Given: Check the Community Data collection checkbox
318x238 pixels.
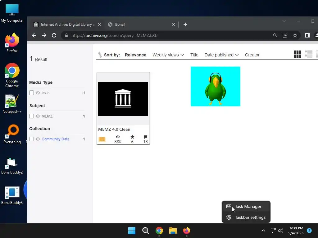Looking at the screenshot, I should tap(31, 139).
